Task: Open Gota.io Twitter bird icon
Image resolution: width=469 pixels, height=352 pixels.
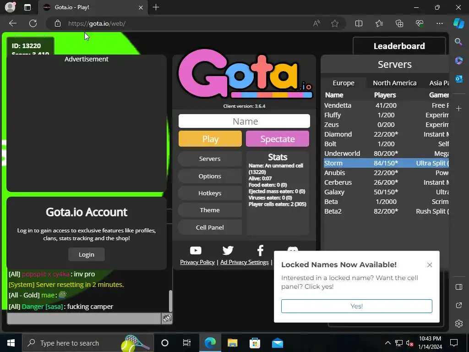Action: [228, 250]
